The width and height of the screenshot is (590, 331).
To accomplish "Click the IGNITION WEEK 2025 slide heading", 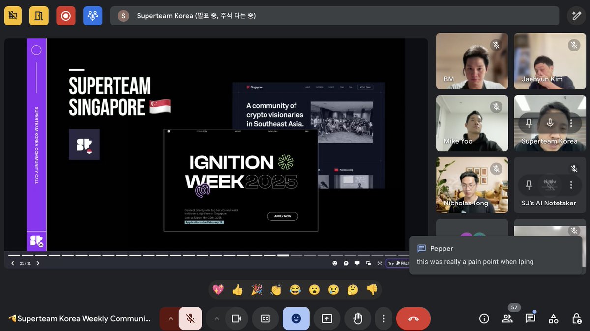I will 241,172.
